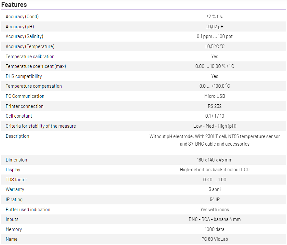Click the BNC - RCA - banana 4 mm value

pos(214,219)
